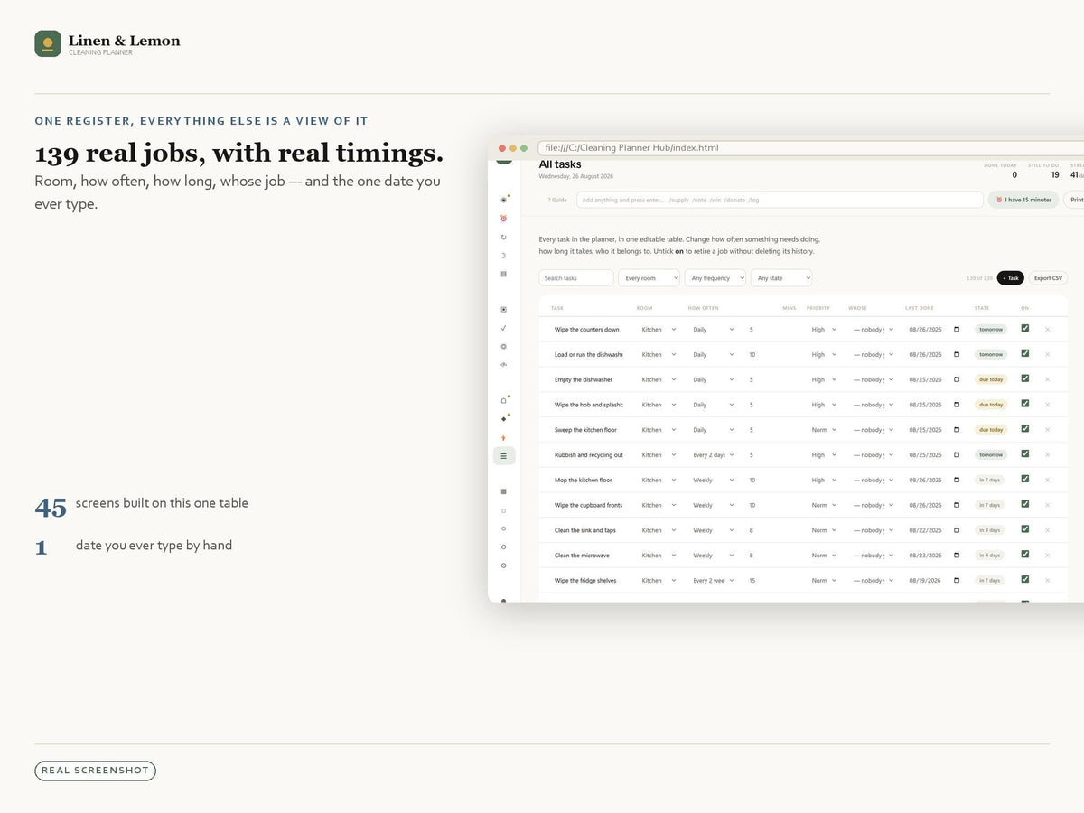Delete the Wipe the hob and splashback row
1084x813 pixels.
(x=1047, y=405)
